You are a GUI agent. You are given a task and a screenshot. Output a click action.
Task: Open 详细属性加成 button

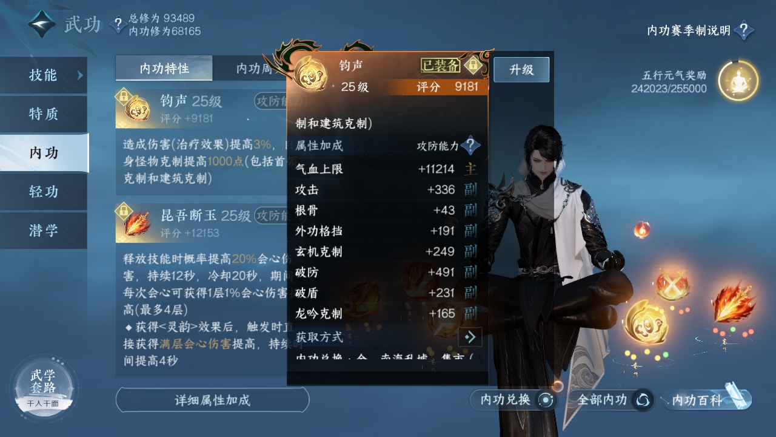(x=212, y=400)
